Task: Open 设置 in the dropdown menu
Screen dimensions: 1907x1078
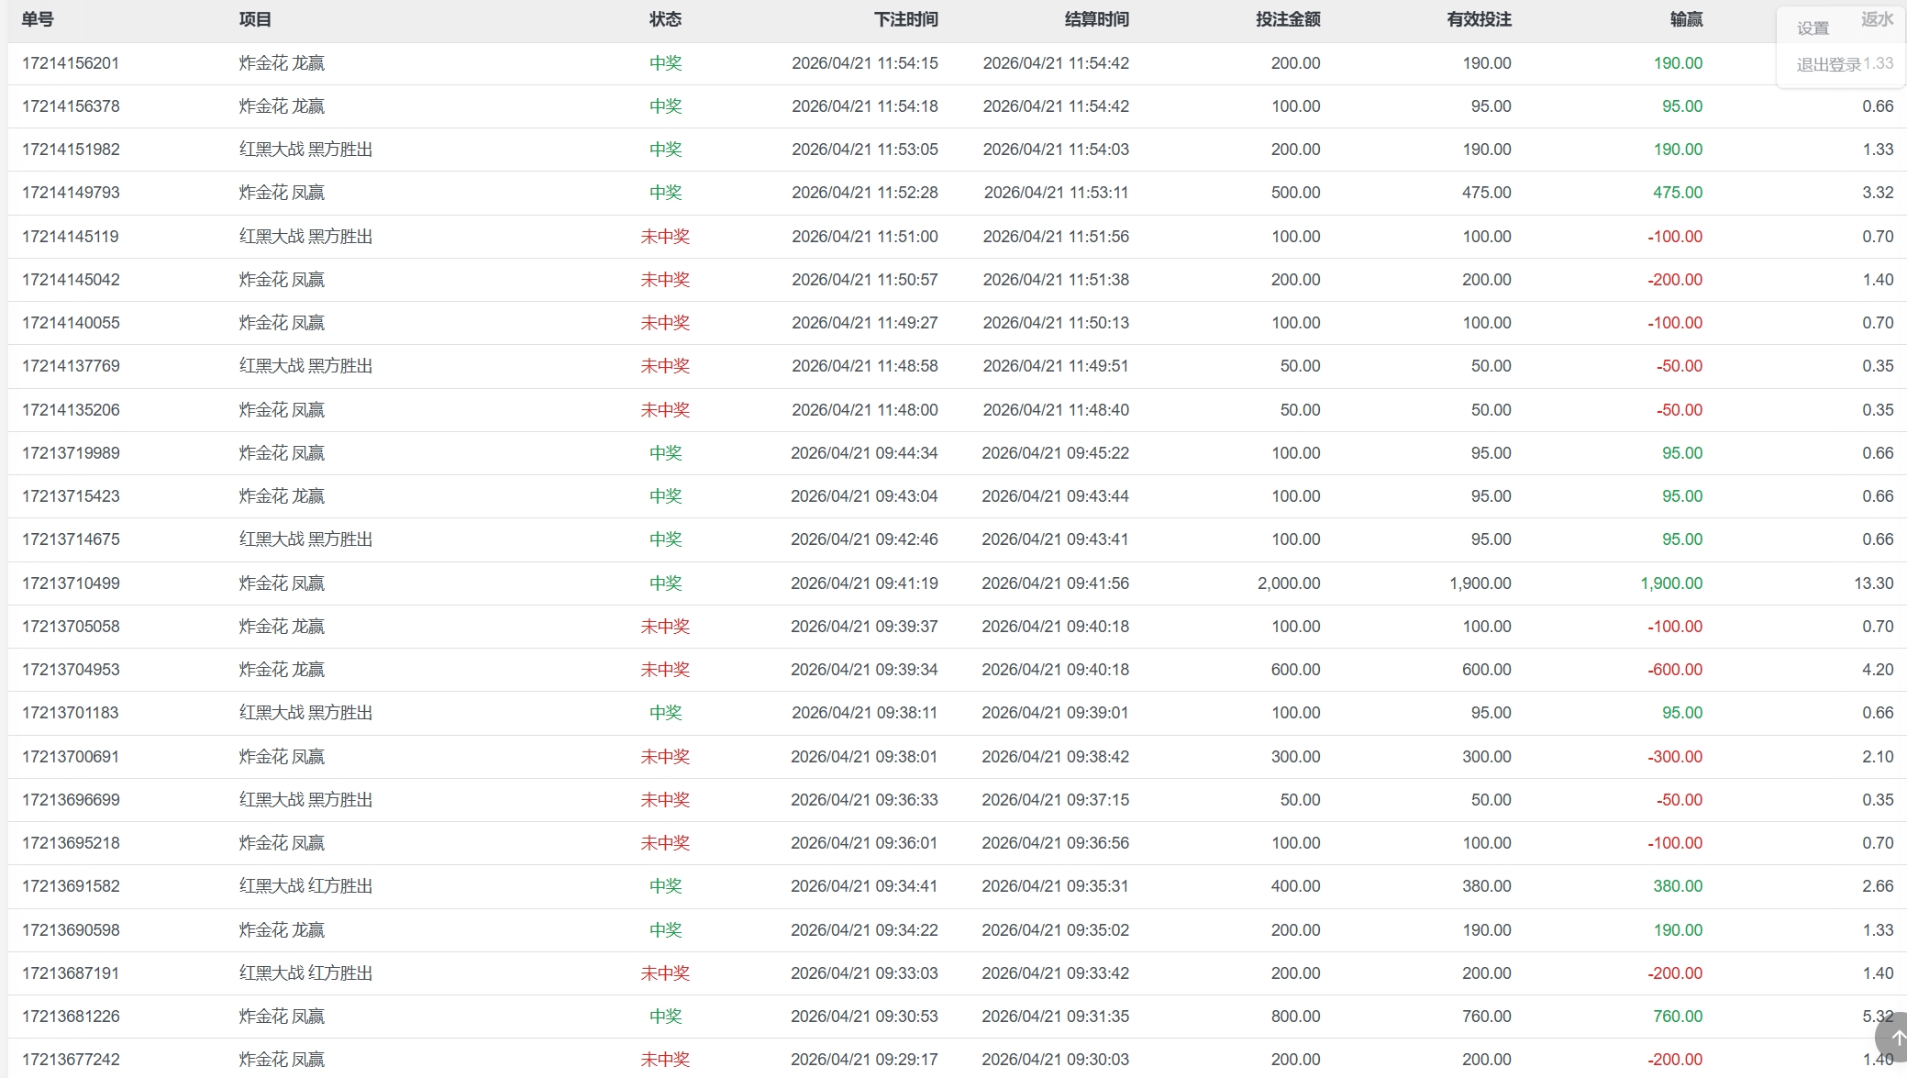Action: point(1813,28)
